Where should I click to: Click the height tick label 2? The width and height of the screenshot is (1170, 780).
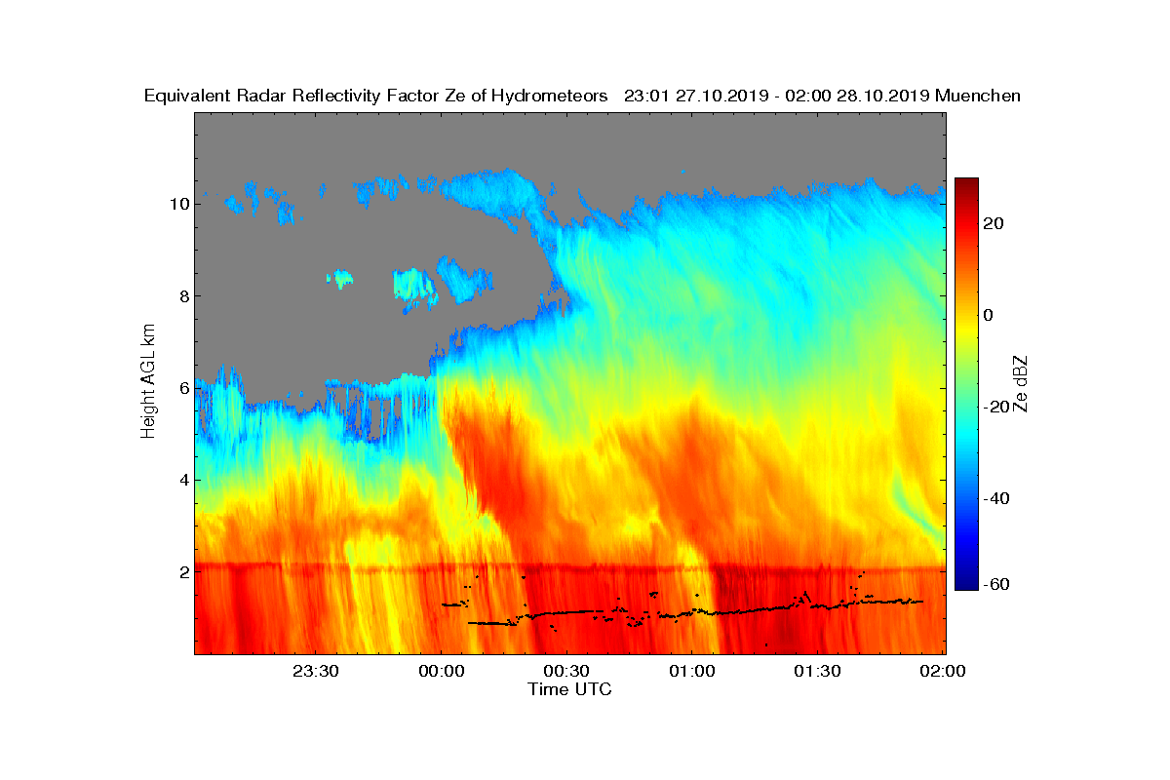182,571
